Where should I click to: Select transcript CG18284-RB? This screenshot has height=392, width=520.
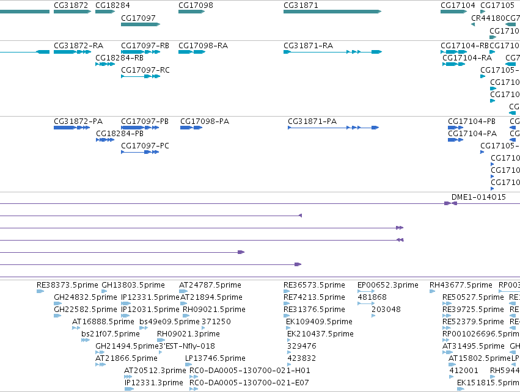pos(105,64)
